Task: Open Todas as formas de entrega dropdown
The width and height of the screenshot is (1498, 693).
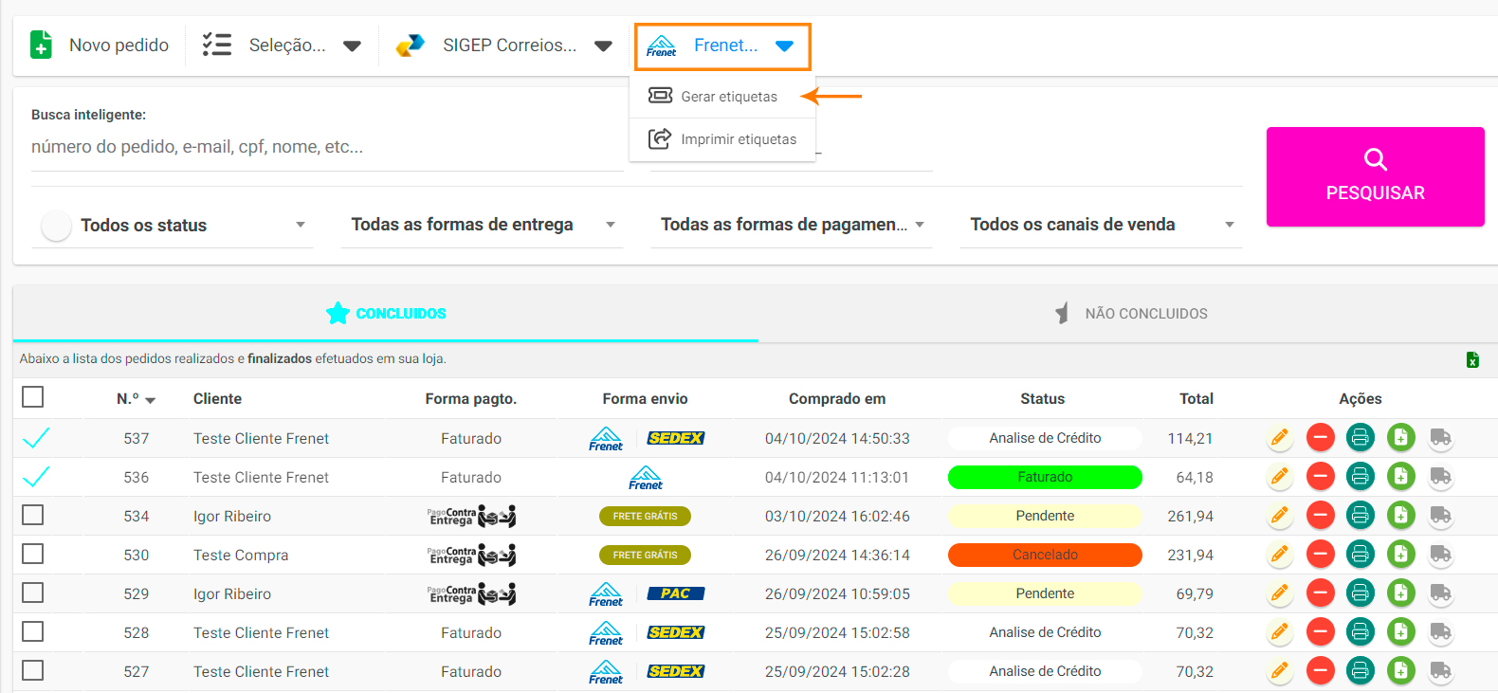Action: click(x=482, y=225)
